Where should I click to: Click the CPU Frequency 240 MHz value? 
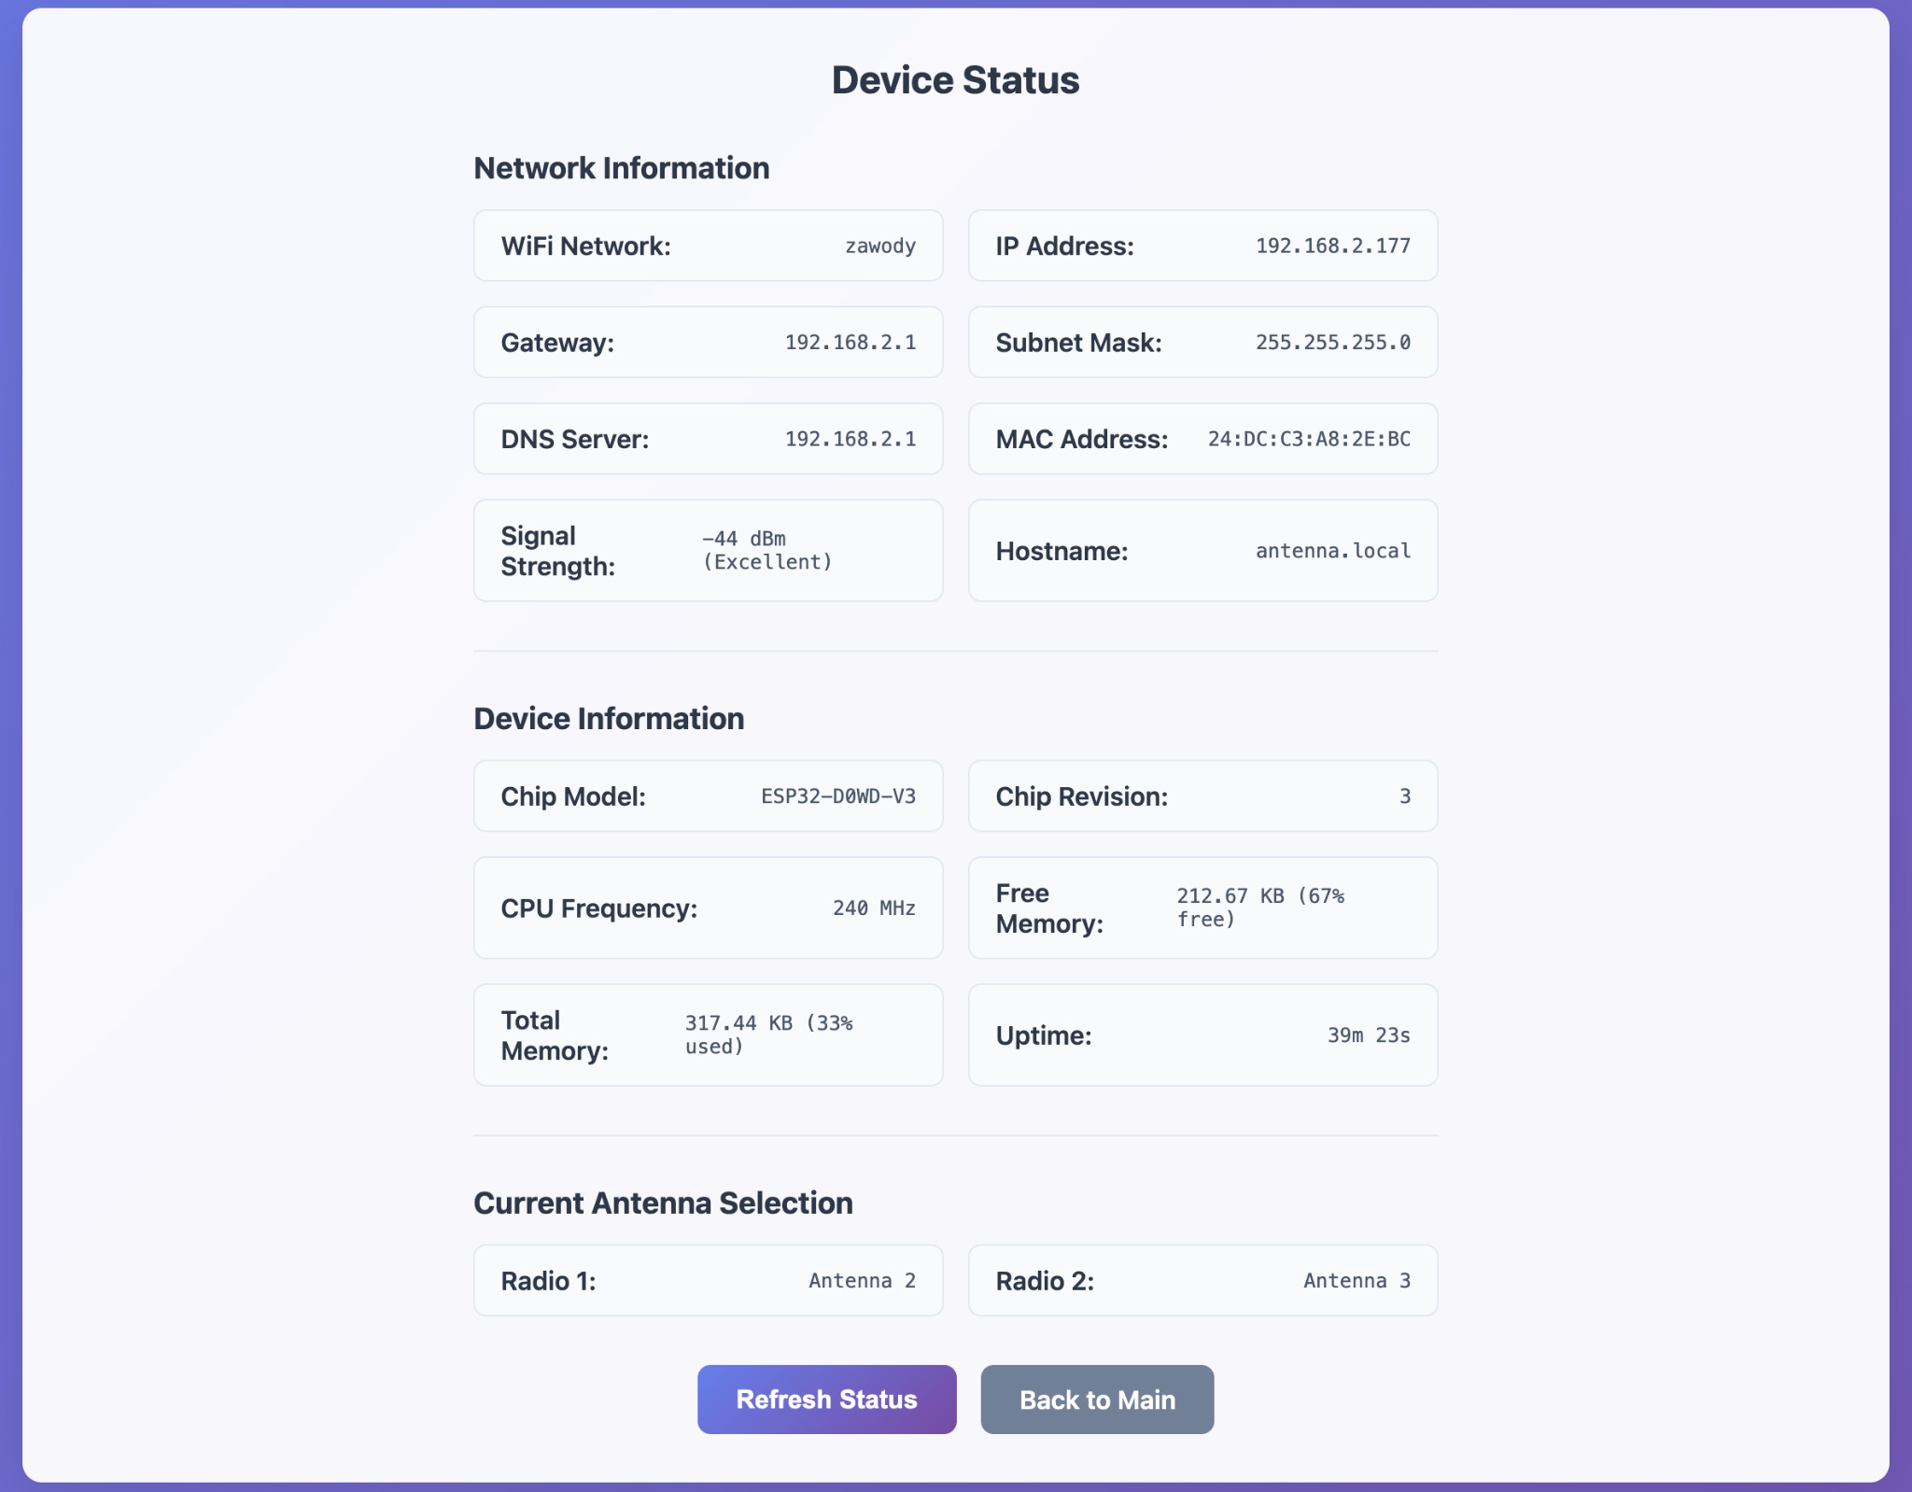873,908
